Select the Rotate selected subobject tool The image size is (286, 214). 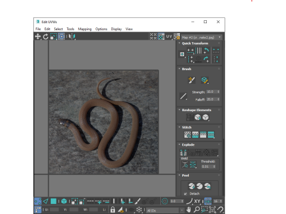point(46,36)
